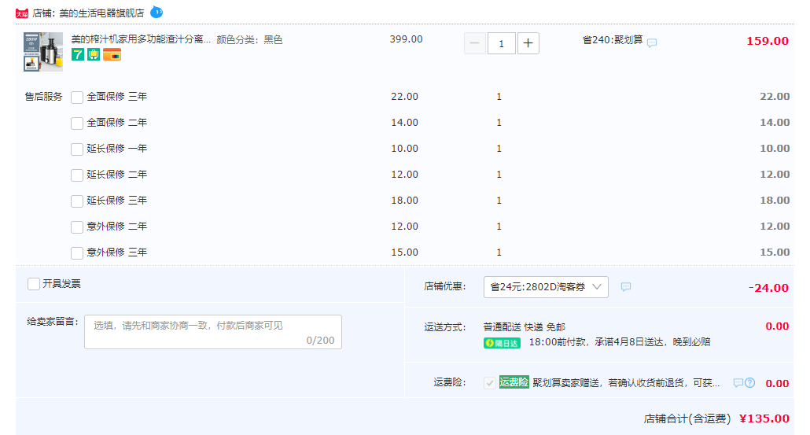This screenshot has height=435, width=810.
Task: Click the 普通配送 快递 免邮 shipping text
Action: coord(525,327)
